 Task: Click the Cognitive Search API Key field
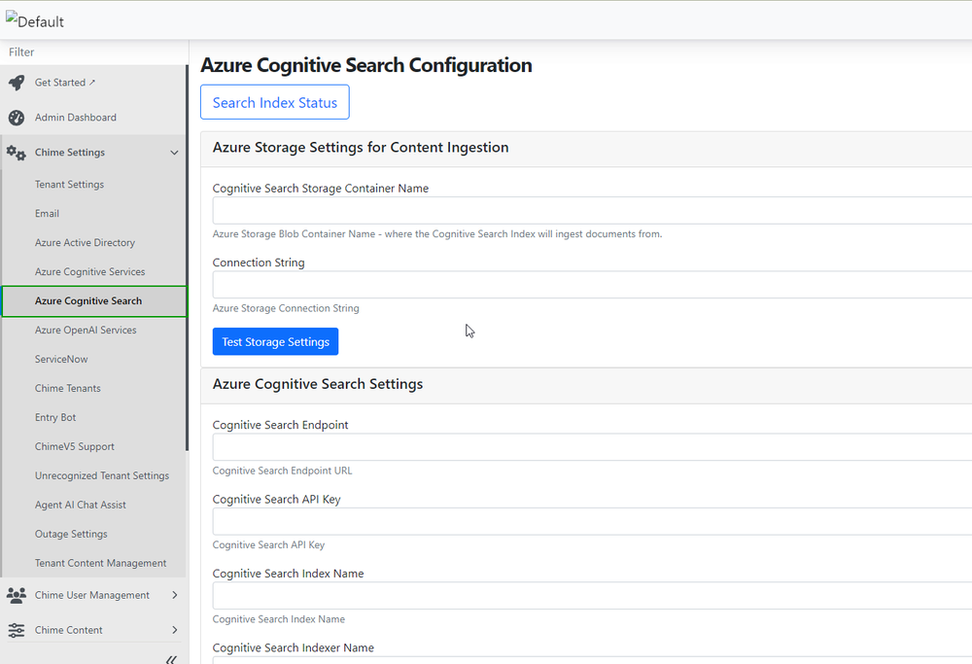(x=583, y=521)
